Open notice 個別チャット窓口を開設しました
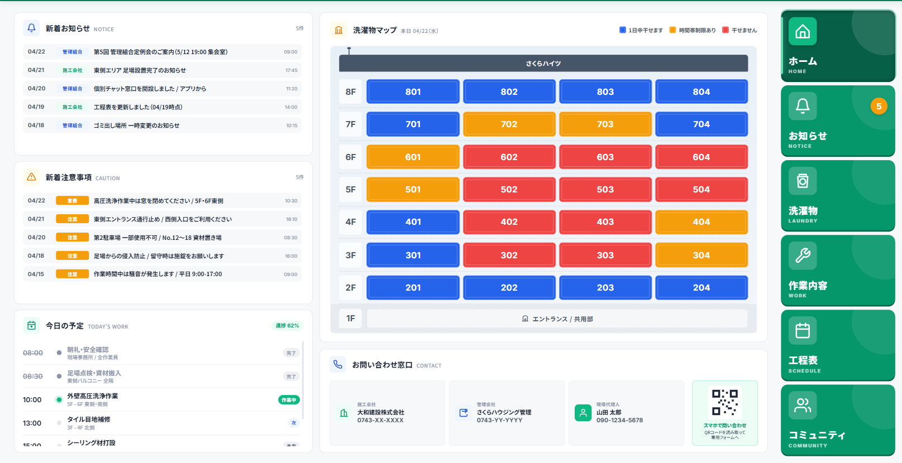 point(163,89)
